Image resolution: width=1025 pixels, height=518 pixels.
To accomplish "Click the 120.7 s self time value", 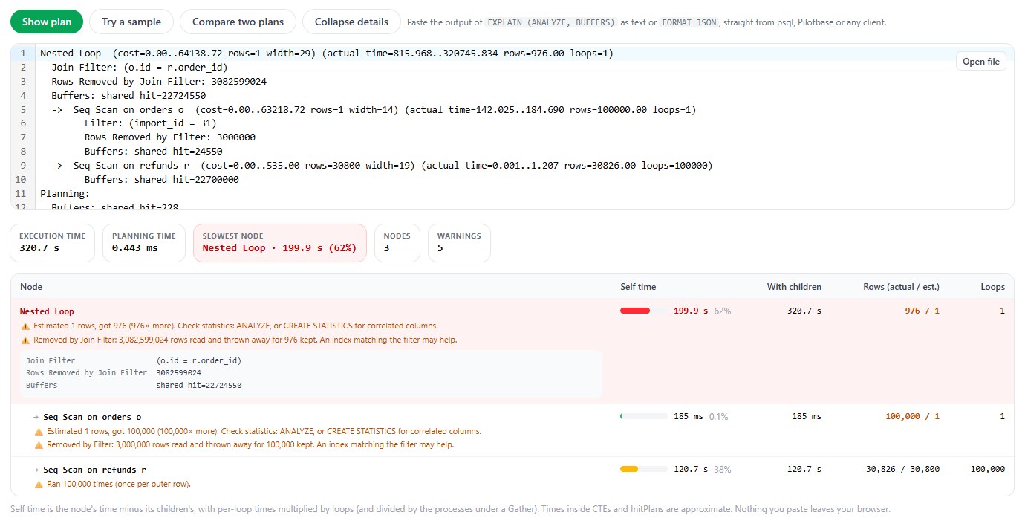I will tap(691, 470).
